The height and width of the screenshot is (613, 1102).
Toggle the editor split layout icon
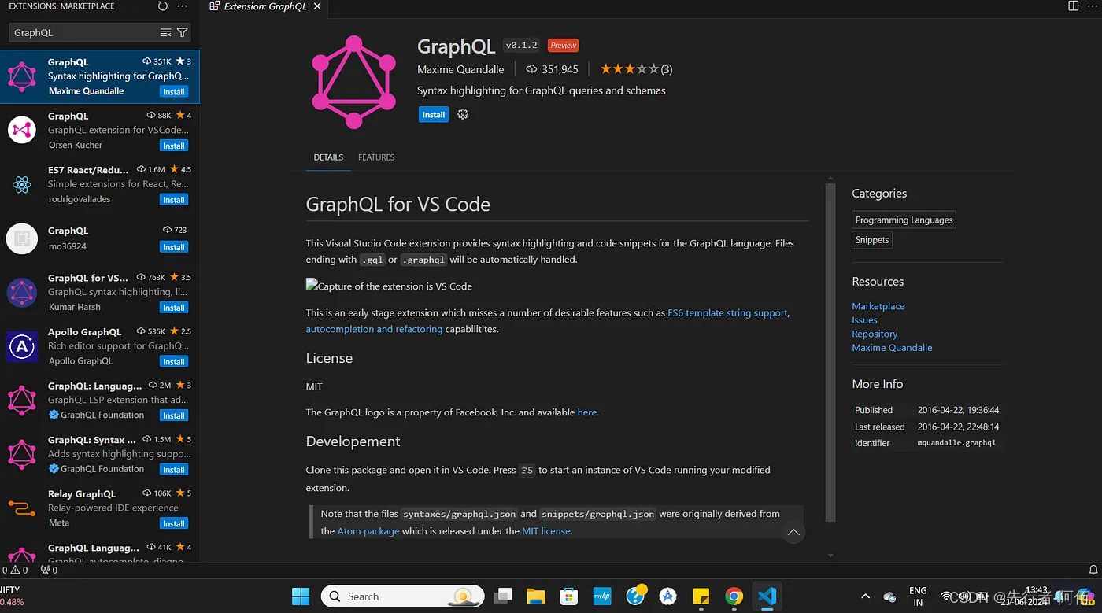[x=1072, y=6]
